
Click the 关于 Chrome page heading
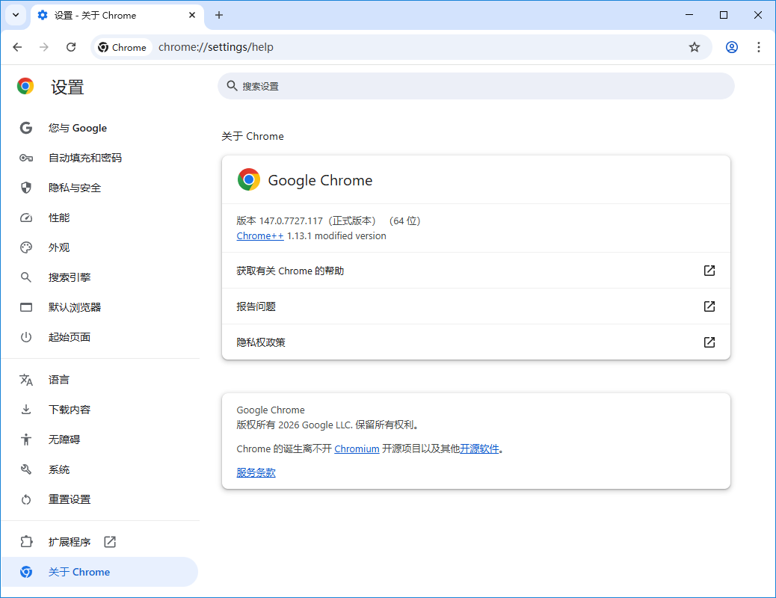point(253,136)
